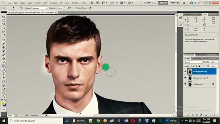This screenshot has width=220, height=124.
Task: Toggle the Protect Tones checkbox
Action: (x=75, y=8)
